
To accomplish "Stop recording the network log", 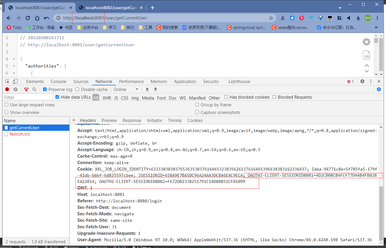I will click(x=7, y=89).
